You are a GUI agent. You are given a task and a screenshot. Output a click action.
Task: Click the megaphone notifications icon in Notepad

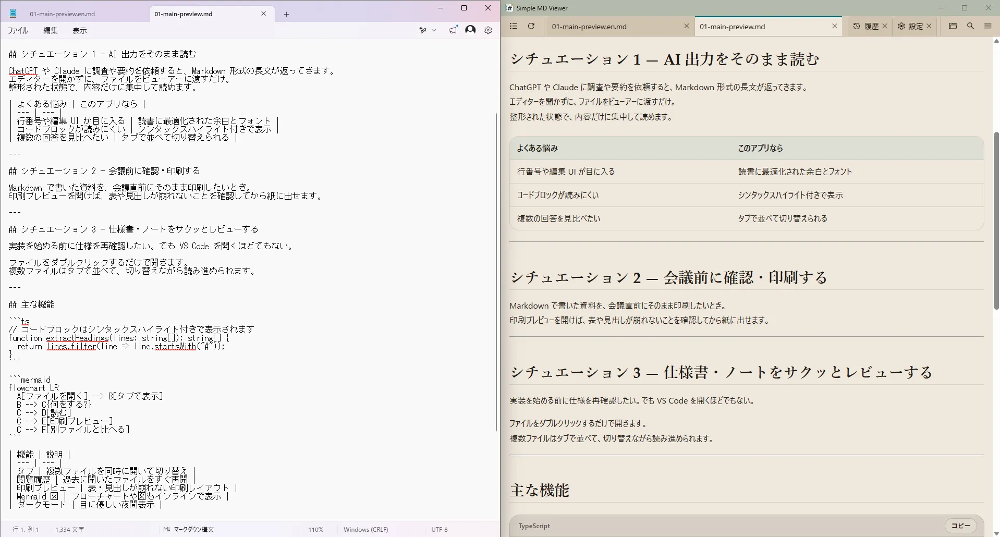coord(453,30)
